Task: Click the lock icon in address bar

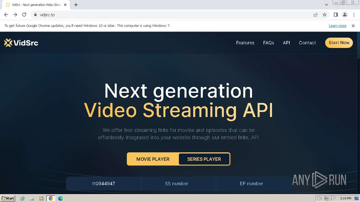Action: [35, 15]
